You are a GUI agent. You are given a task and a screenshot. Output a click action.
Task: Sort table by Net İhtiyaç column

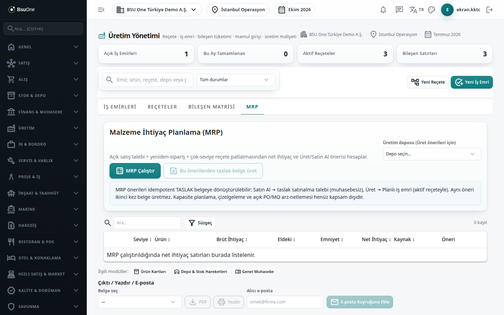point(376,239)
